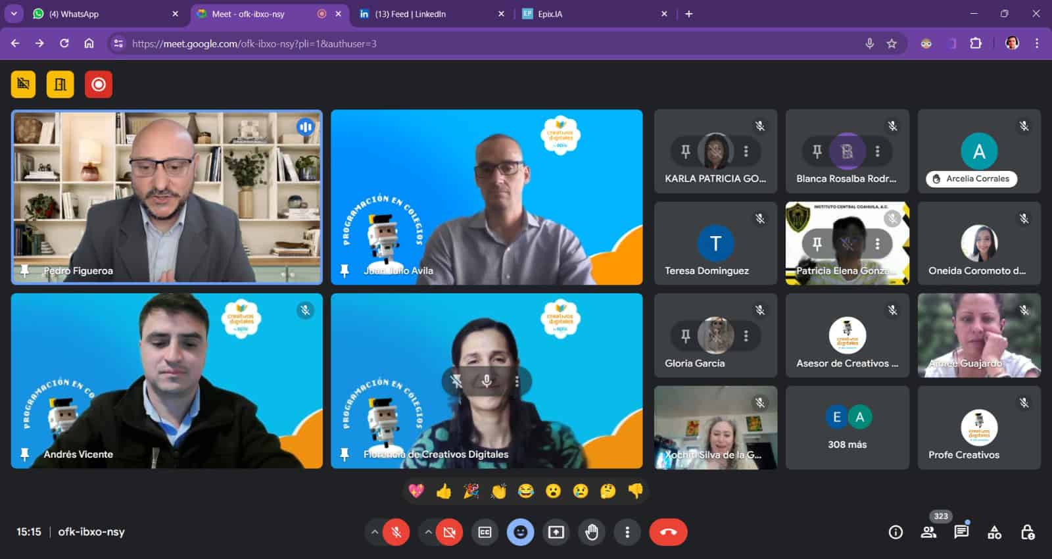This screenshot has width=1052, height=559.
Task: Open the 308 más participants tile
Action: point(847,427)
